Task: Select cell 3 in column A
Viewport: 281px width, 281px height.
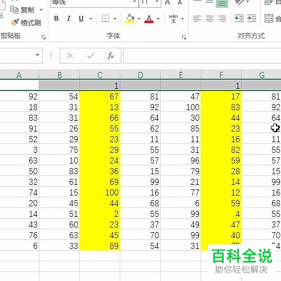Action: 19,150
